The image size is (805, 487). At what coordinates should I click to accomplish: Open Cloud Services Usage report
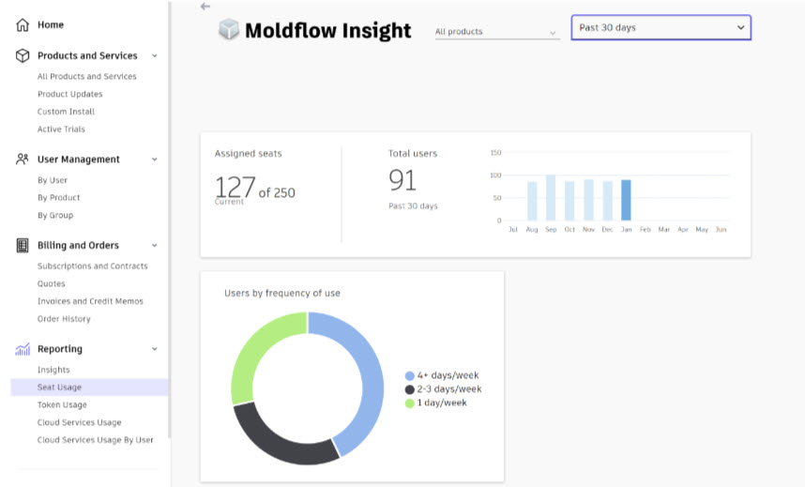click(79, 422)
